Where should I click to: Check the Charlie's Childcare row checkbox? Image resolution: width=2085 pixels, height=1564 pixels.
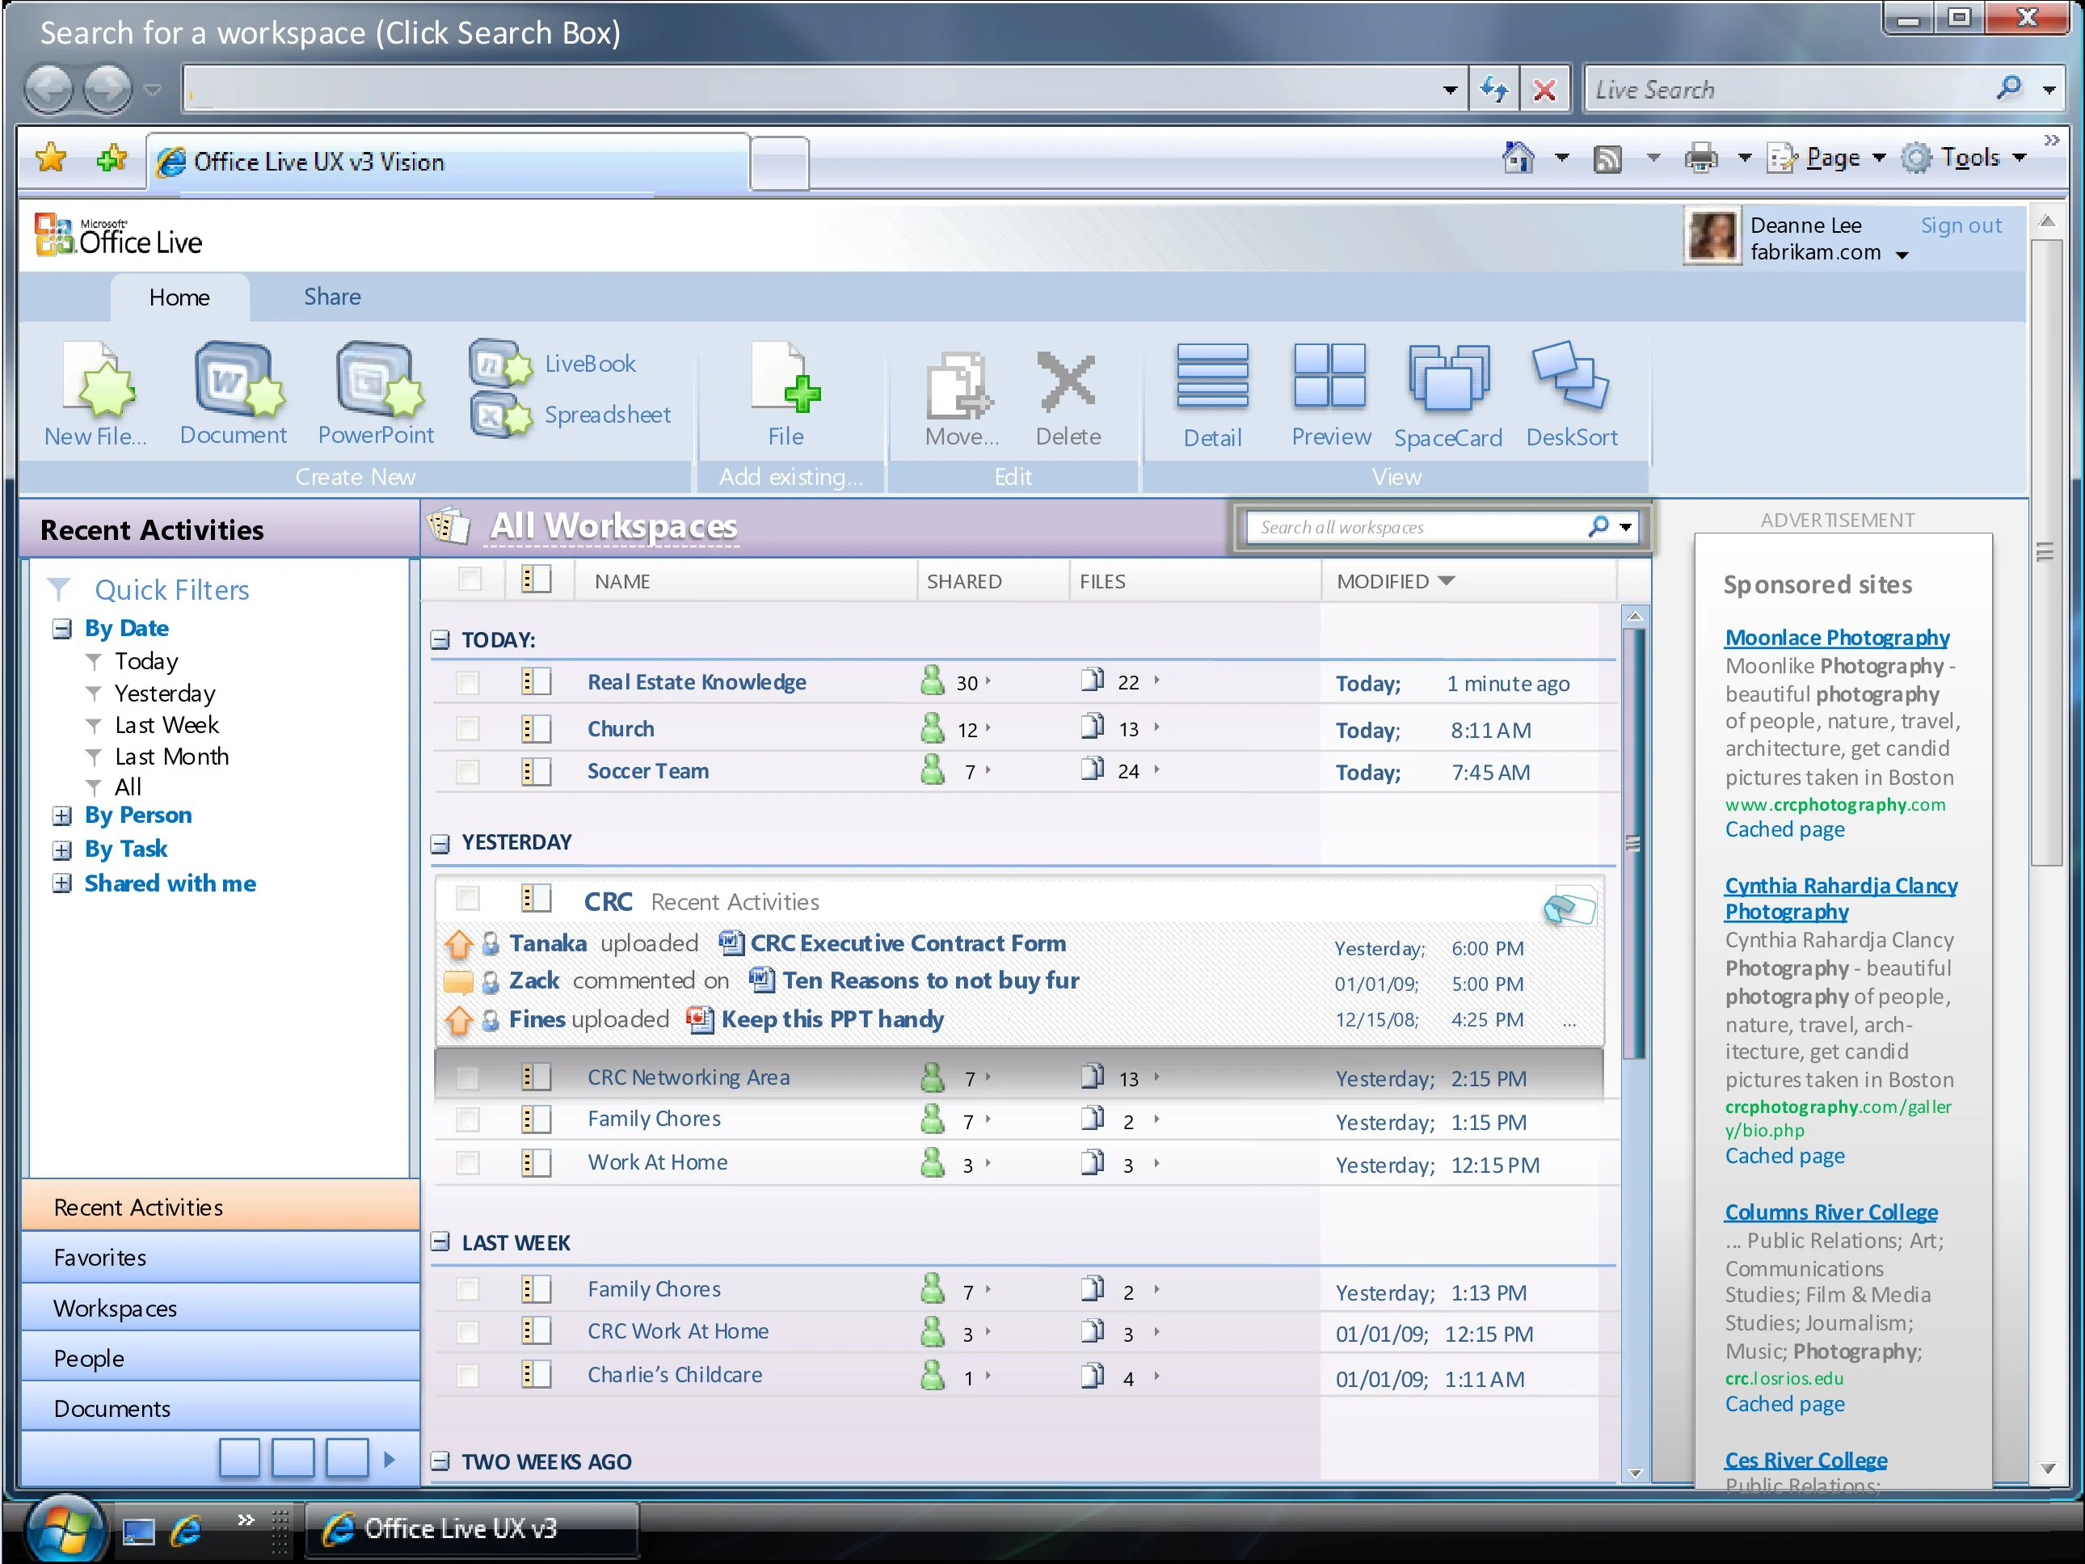point(468,1376)
